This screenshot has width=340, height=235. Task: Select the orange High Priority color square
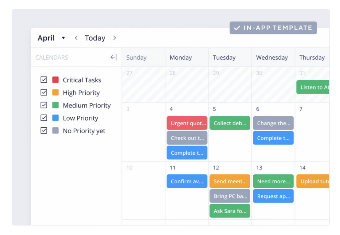tap(55, 92)
